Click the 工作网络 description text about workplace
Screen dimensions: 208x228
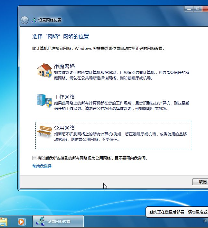point(122,106)
